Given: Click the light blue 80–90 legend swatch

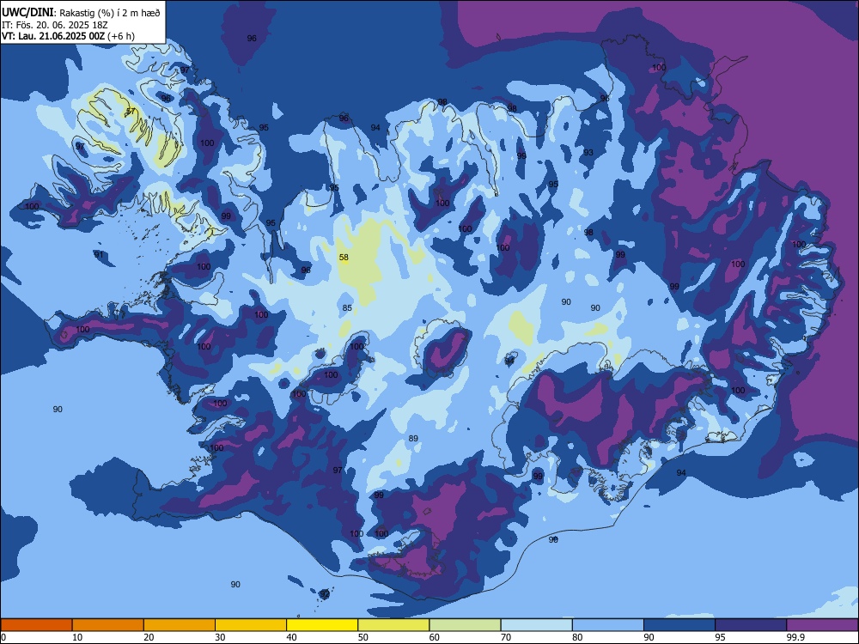Looking at the screenshot, I should [608, 625].
